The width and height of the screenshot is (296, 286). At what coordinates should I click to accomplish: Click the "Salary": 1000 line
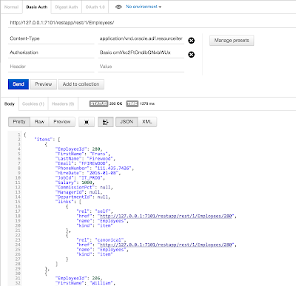pyautogui.click(x=75, y=183)
